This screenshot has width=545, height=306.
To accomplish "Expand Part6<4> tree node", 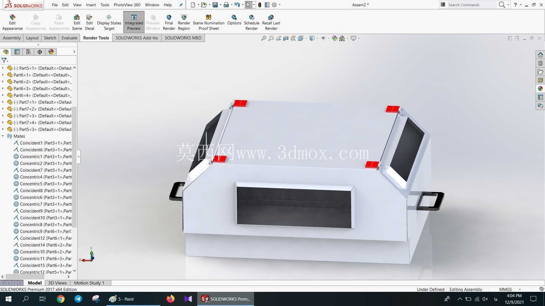I will (x=3, y=95).
